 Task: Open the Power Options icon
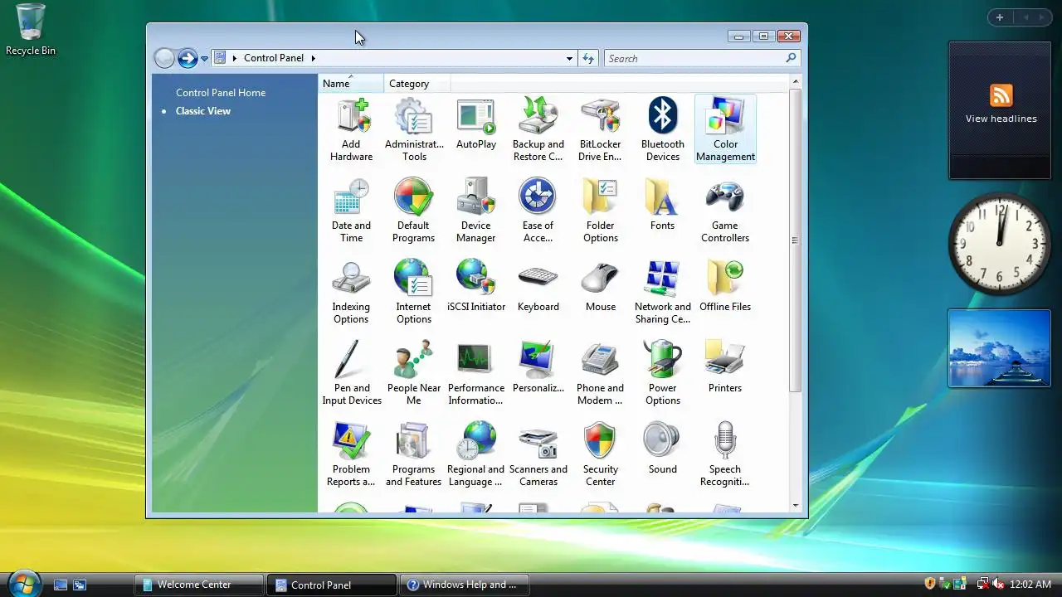662,373
